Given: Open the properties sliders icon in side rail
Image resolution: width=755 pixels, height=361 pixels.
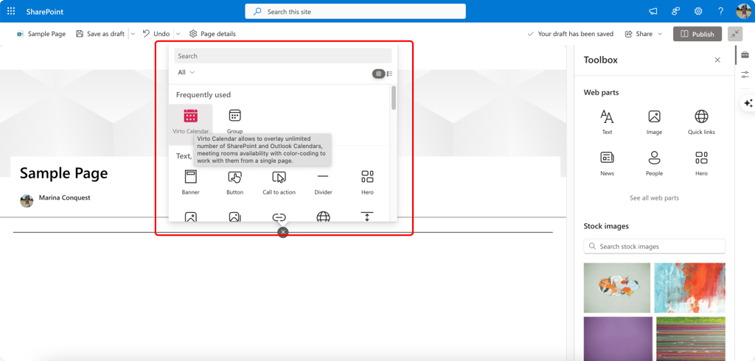Looking at the screenshot, I should pos(745,74).
